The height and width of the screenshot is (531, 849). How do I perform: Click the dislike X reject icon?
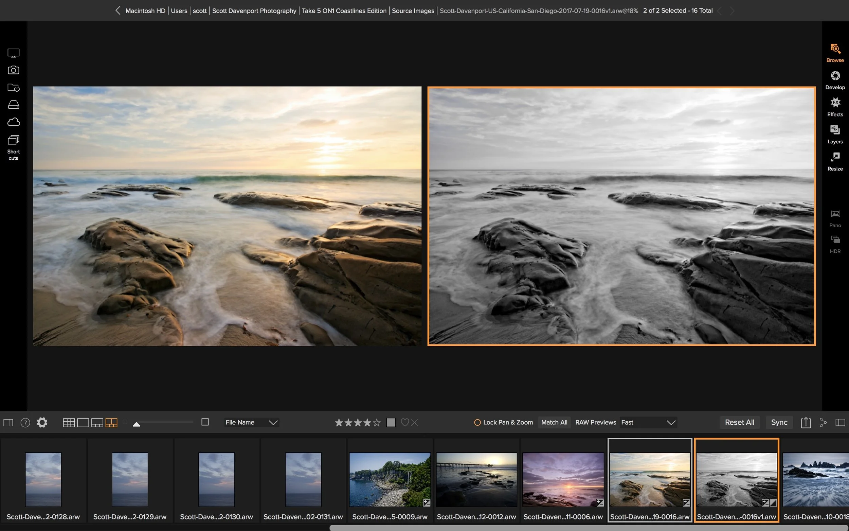[415, 423]
